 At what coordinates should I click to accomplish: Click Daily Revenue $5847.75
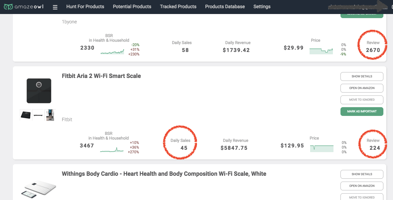[x=234, y=148]
